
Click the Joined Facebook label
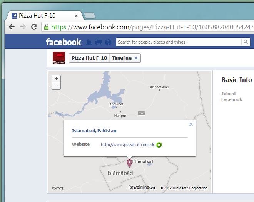click(x=232, y=96)
